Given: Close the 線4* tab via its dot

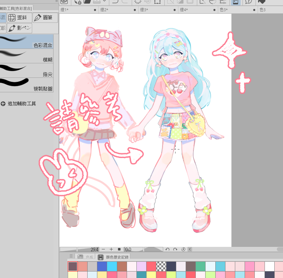Looking at the screenshot, I should pyautogui.click(x=214, y=10).
